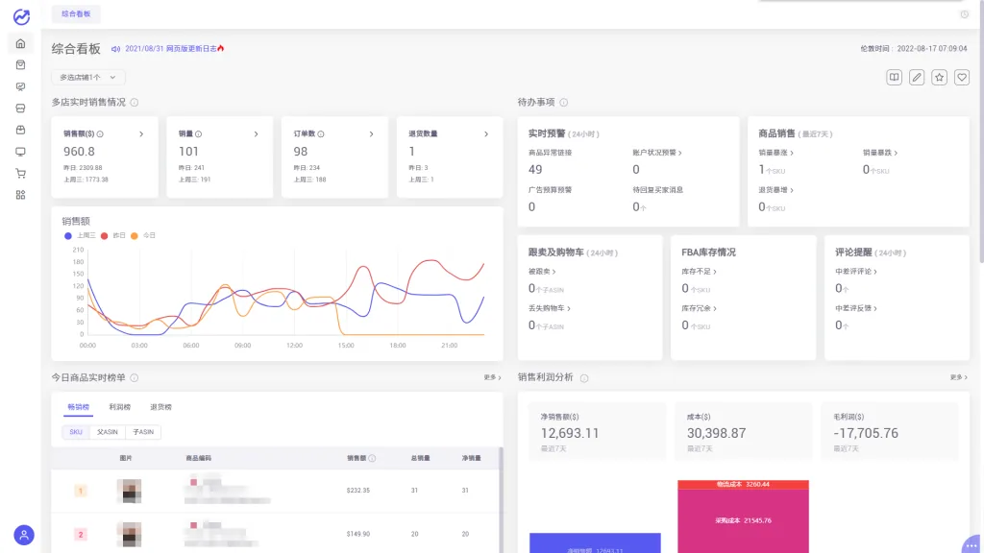Click the clock icon at top right

[x=965, y=14]
